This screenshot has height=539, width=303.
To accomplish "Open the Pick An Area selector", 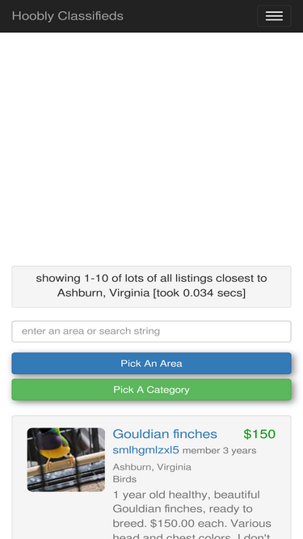I will tap(152, 364).
